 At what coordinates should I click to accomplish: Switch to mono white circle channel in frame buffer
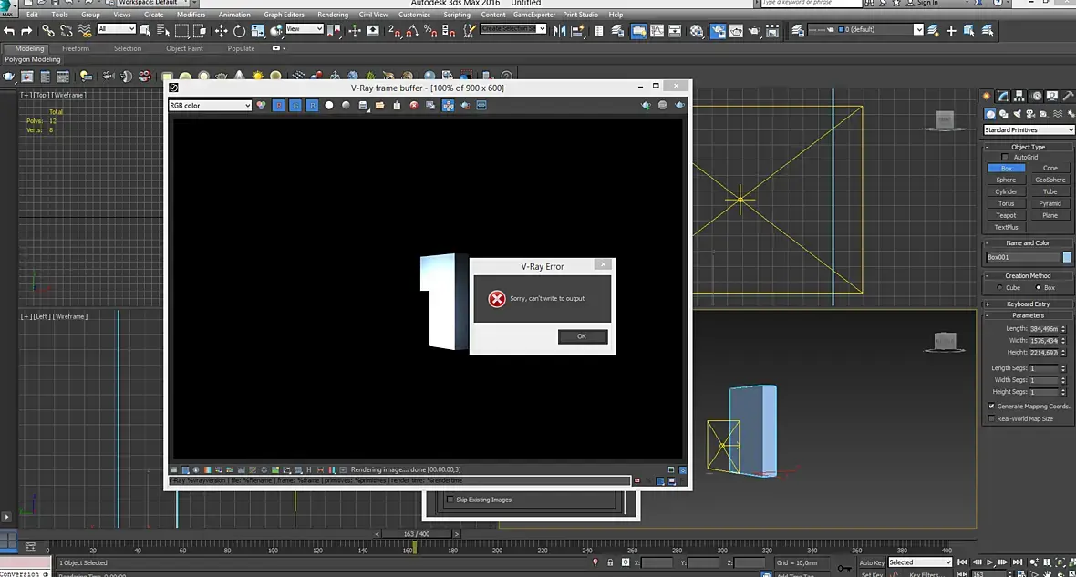(329, 106)
